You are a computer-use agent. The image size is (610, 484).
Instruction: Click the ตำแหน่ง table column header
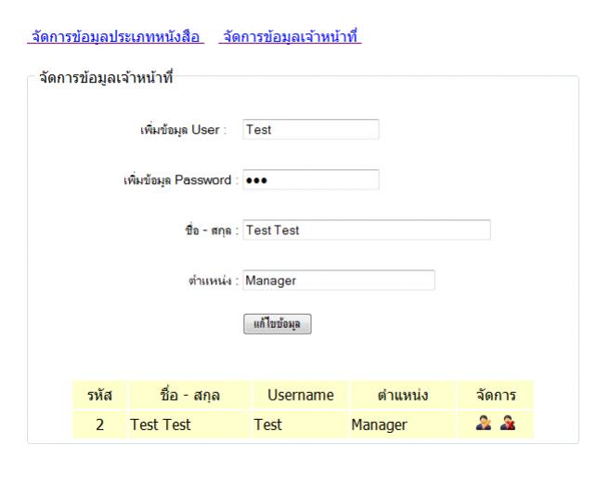click(402, 396)
